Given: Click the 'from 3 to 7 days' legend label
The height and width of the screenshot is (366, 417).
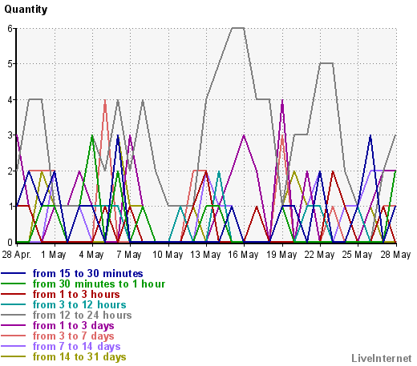Looking at the screenshot, I should pyautogui.click(x=74, y=336).
